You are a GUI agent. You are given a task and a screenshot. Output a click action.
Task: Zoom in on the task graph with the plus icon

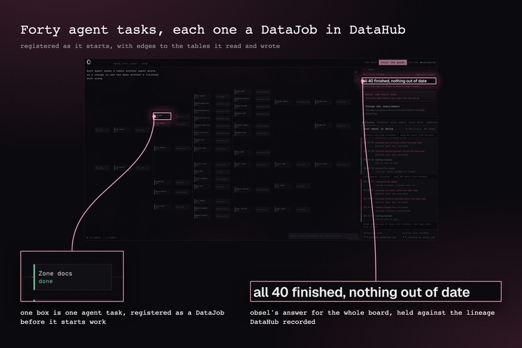point(356,72)
